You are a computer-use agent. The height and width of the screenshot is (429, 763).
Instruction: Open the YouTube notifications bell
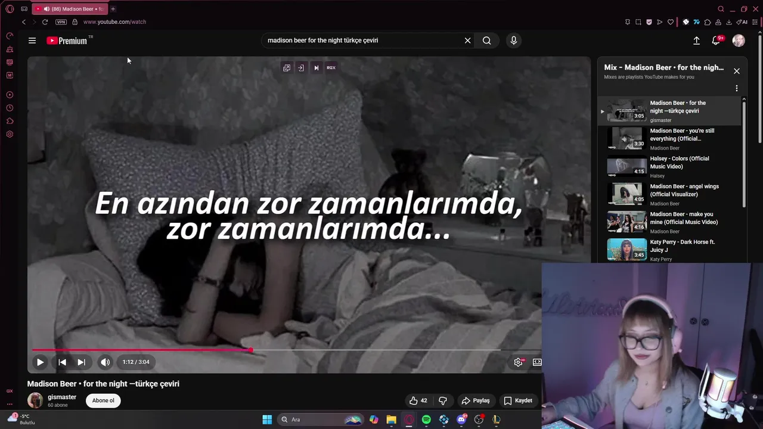716,41
